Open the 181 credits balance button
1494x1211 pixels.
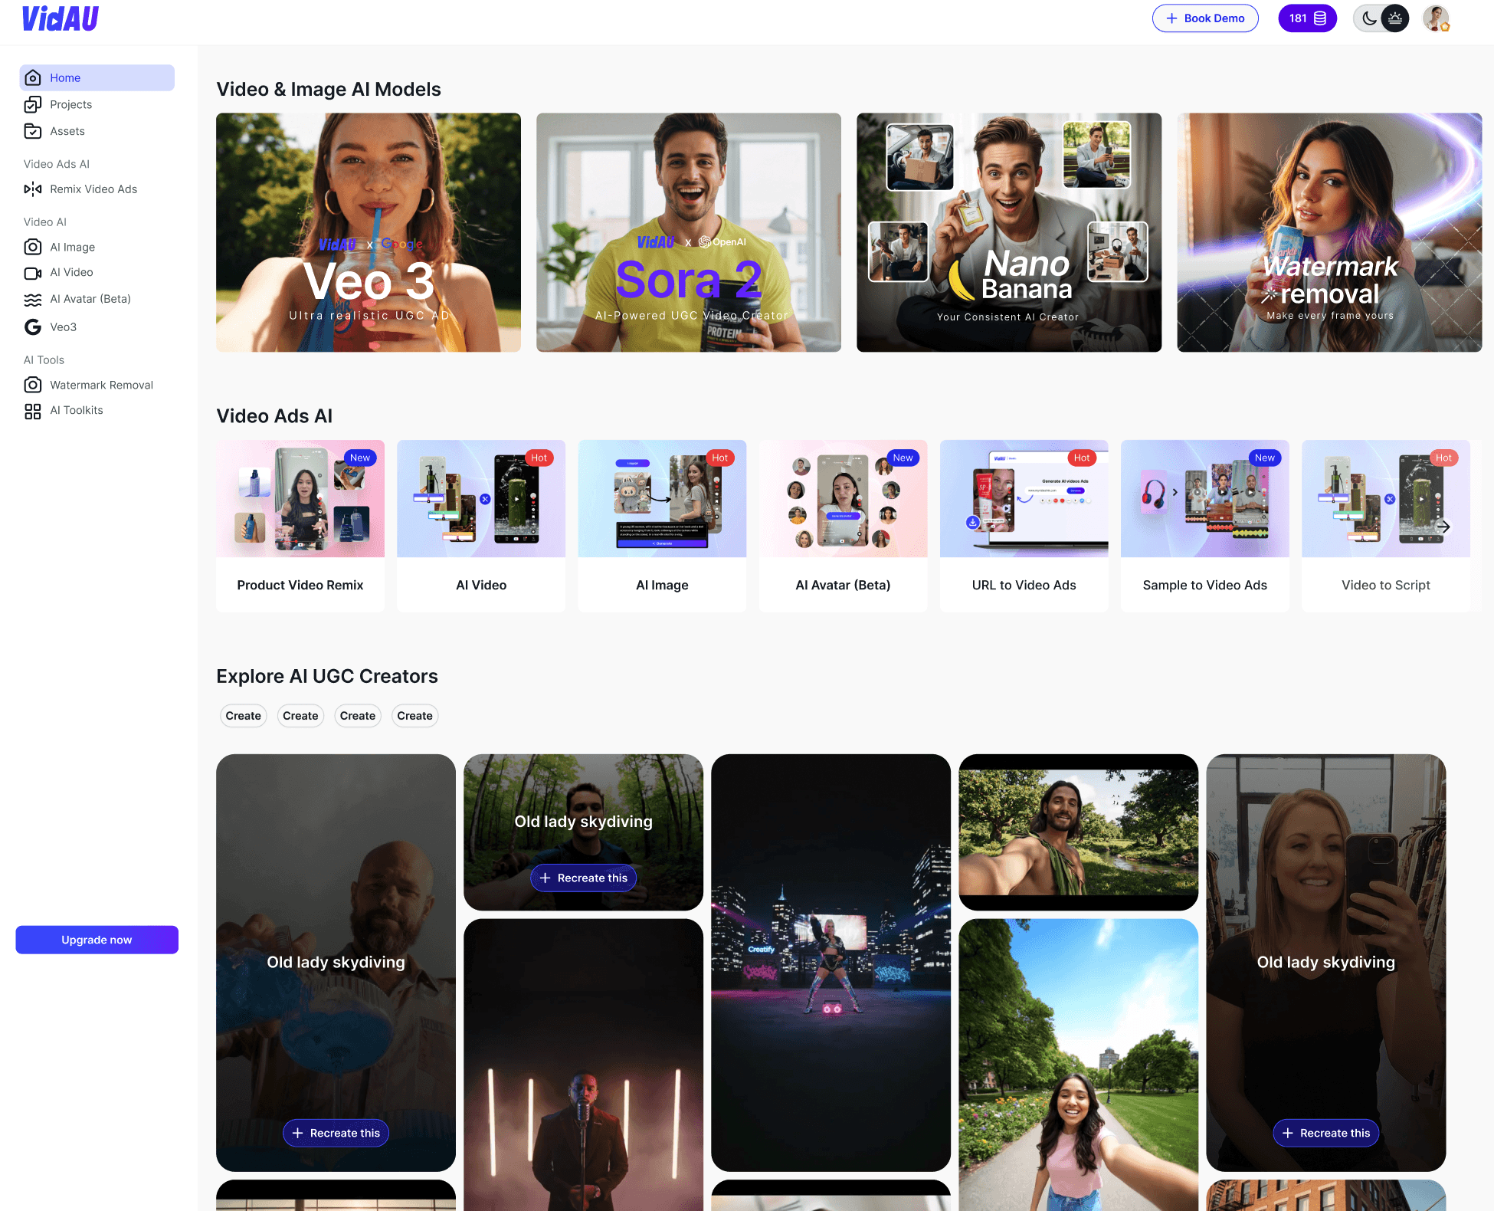pos(1307,18)
